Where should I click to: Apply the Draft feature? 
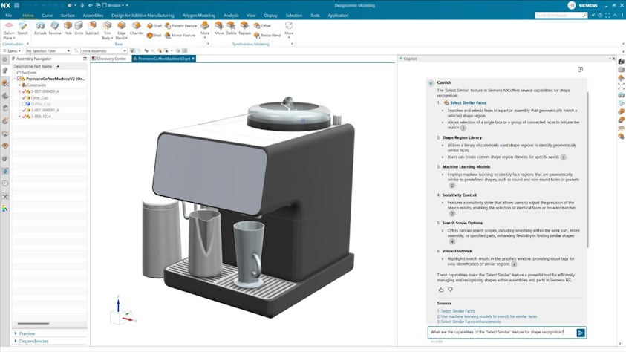[x=154, y=25]
